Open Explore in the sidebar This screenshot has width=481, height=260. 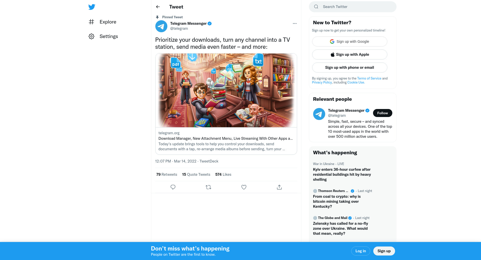point(108,22)
